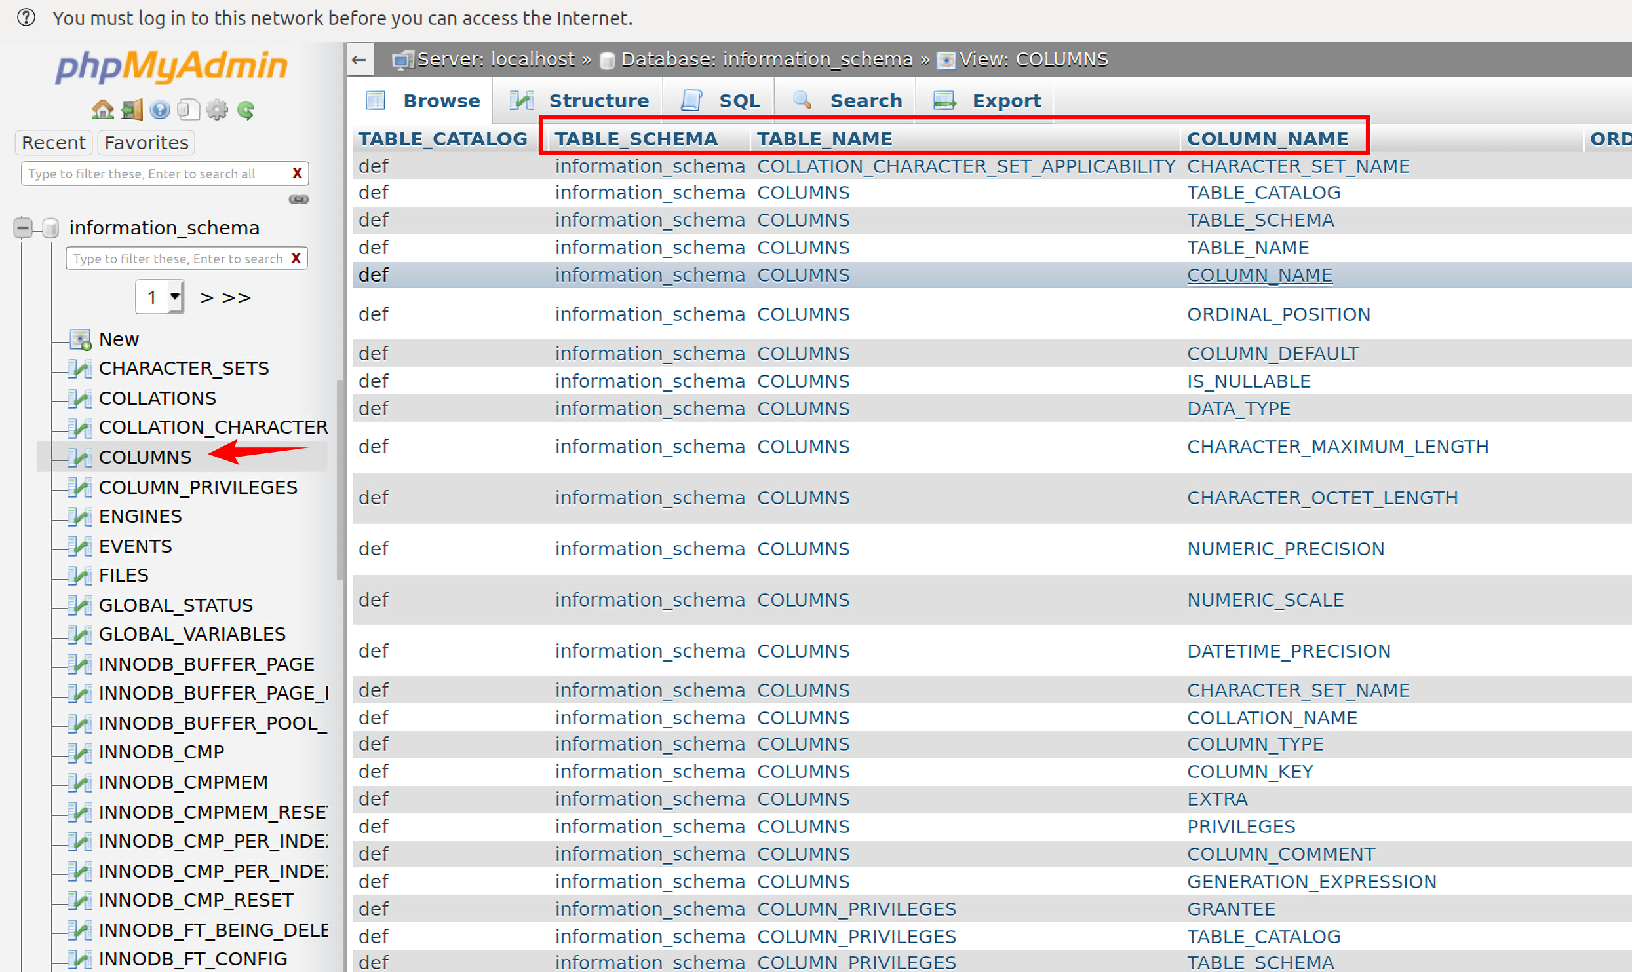Click the phpMyAdmin logo

coord(172,67)
